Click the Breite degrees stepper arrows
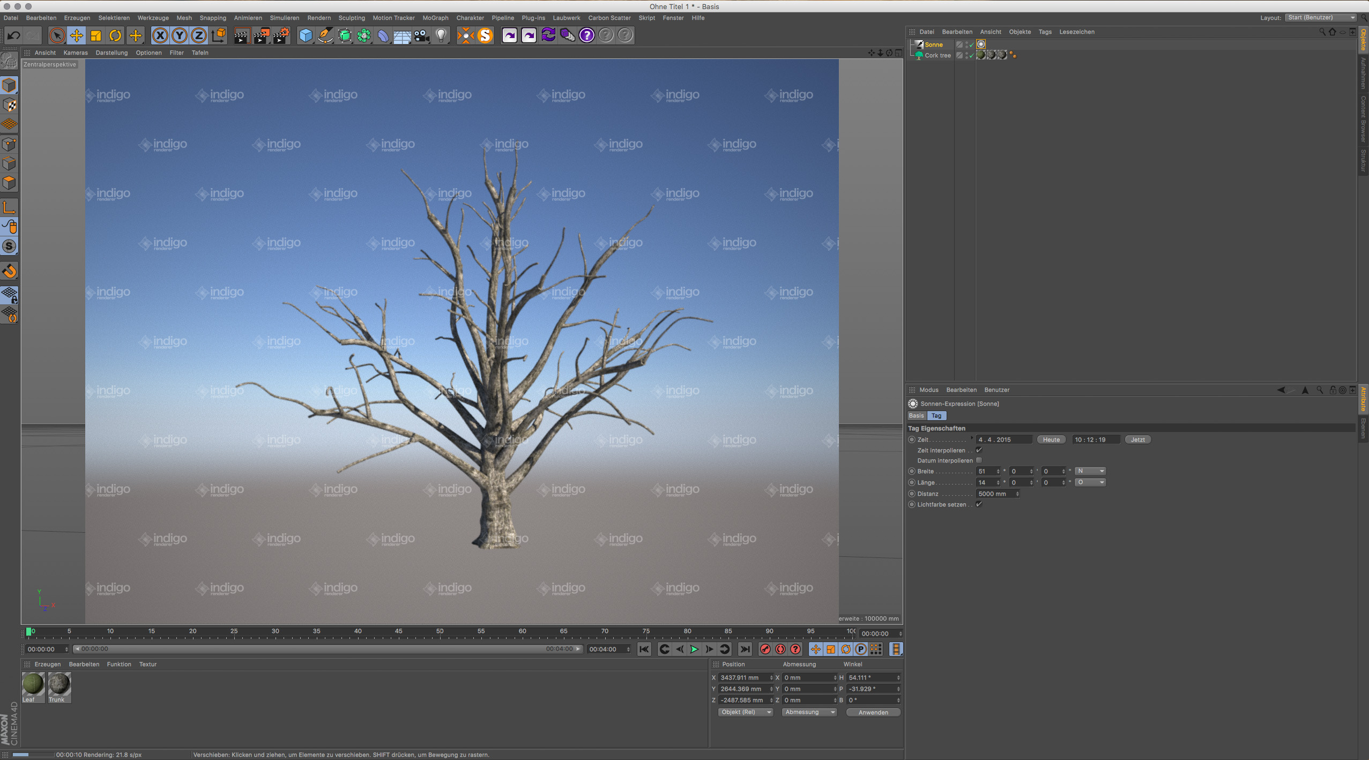1369x760 pixels. [998, 472]
